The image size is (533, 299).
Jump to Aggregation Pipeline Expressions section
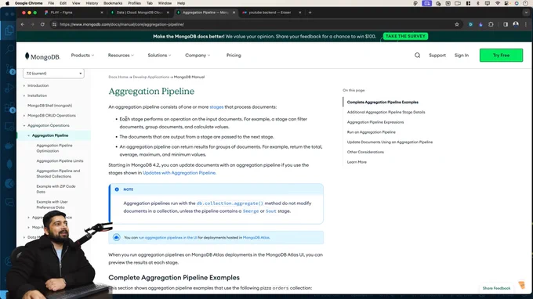coord(375,122)
